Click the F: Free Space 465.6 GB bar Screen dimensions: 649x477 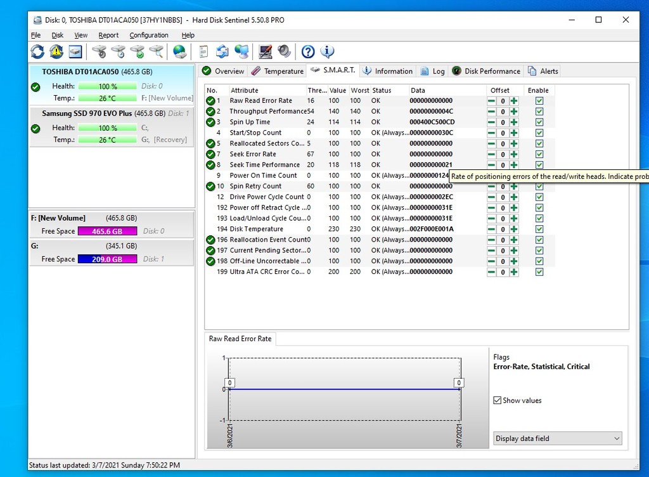tap(108, 231)
